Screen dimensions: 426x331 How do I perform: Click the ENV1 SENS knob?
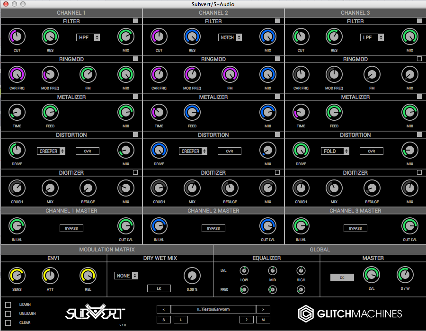[17, 275]
